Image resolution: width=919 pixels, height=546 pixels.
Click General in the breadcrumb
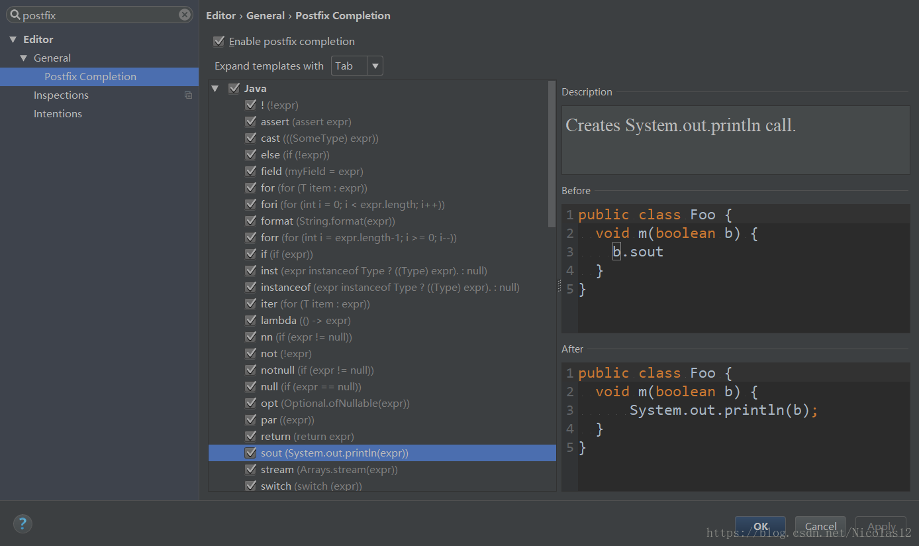tap(266, 15)
